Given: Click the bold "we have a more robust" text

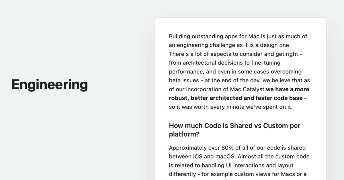Looking at the screenshot, I should point(288,89).
